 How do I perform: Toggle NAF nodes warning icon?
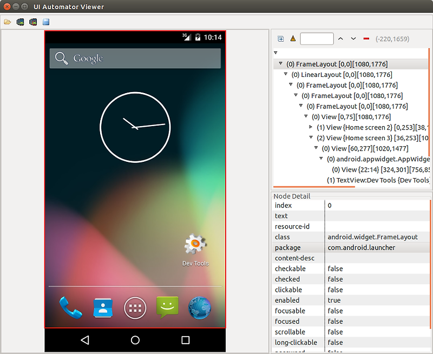(x=293, y=38)
